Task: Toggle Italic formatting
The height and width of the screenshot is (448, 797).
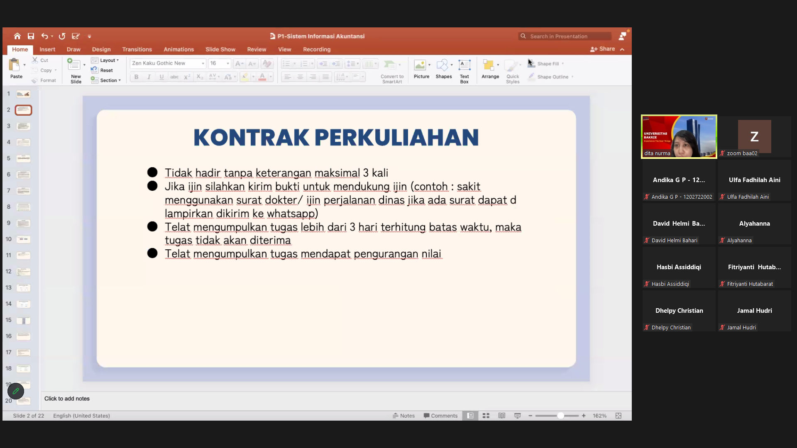Action: [149, 77]
